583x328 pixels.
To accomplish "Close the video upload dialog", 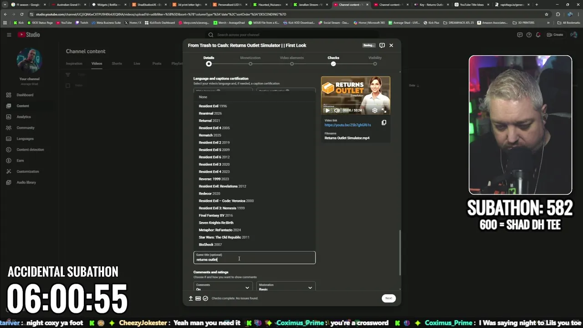I will (391, 45).
